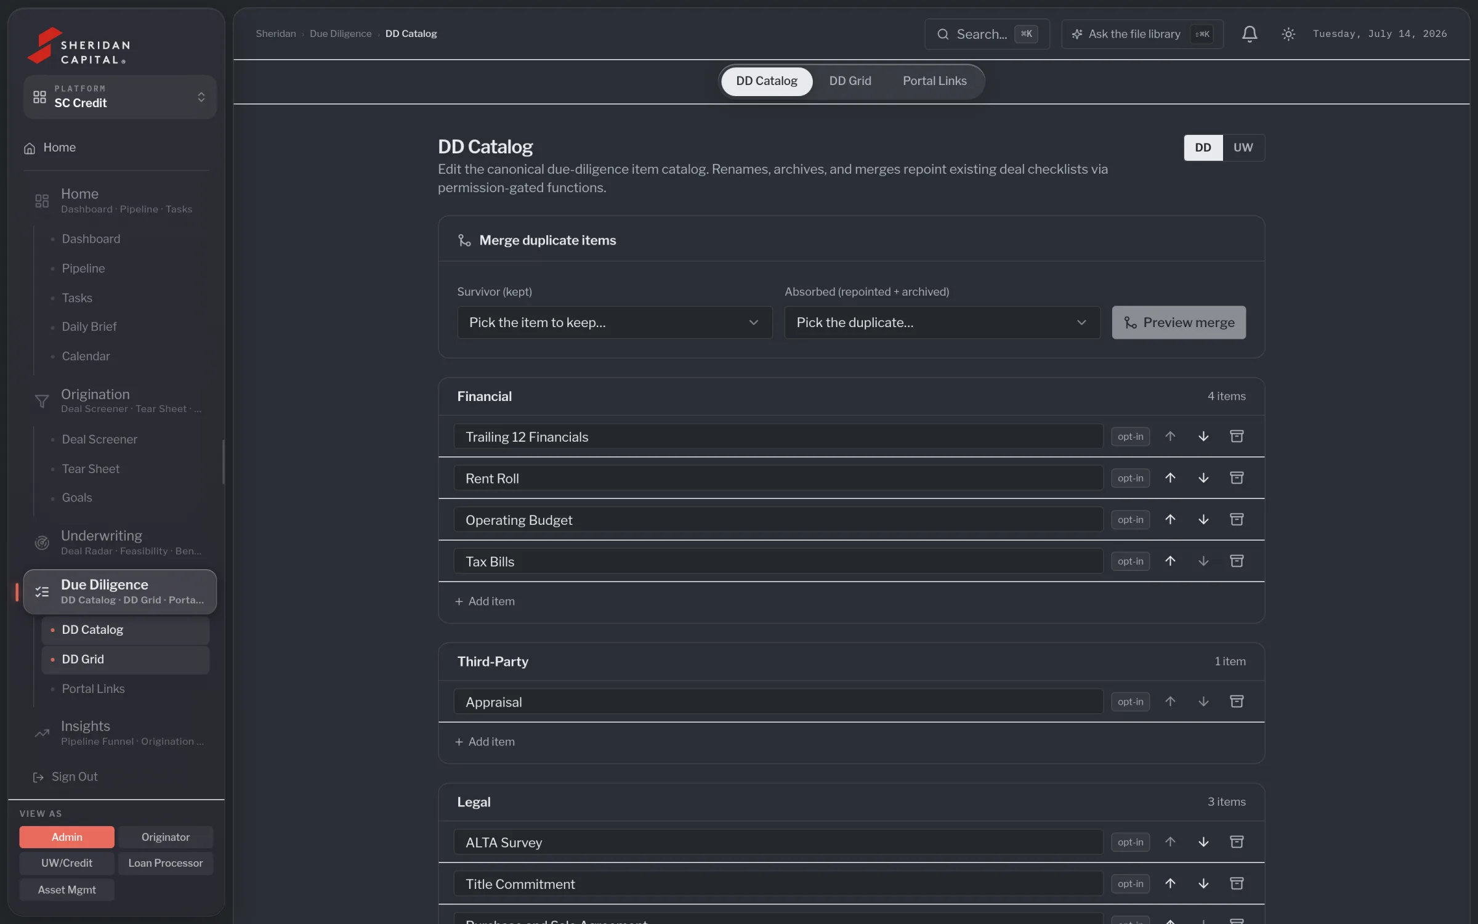Expand the Insights sidebar section
Viewport: 1478px width, 924px height.
click(x=119, y=732)
